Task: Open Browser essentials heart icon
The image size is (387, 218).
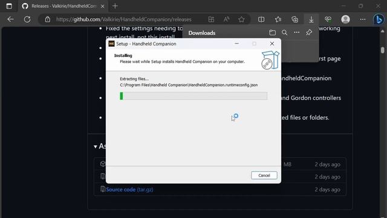Action: coord(328,19)
